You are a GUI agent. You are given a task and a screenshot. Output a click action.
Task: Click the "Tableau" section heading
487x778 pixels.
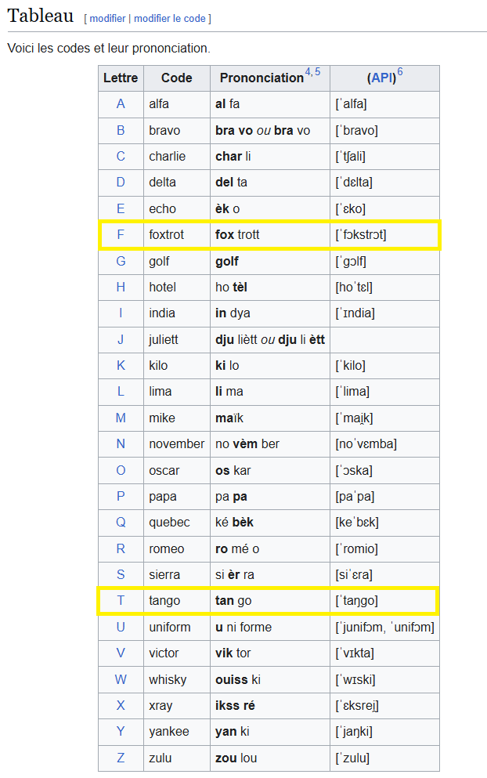[41, 16]
